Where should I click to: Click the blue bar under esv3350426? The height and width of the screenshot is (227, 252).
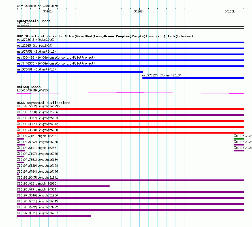point(130,60)
